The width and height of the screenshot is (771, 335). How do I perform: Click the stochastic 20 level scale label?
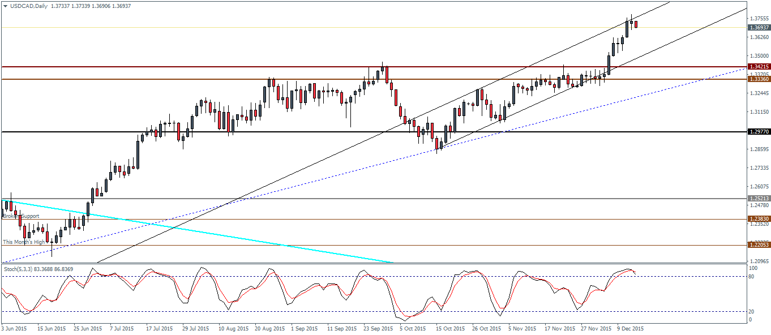pos(750,311)
